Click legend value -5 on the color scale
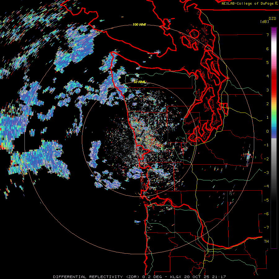 266,200
